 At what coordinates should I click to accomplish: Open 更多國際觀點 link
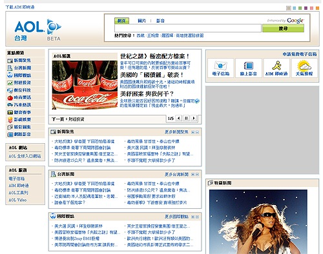pos(176,217)
